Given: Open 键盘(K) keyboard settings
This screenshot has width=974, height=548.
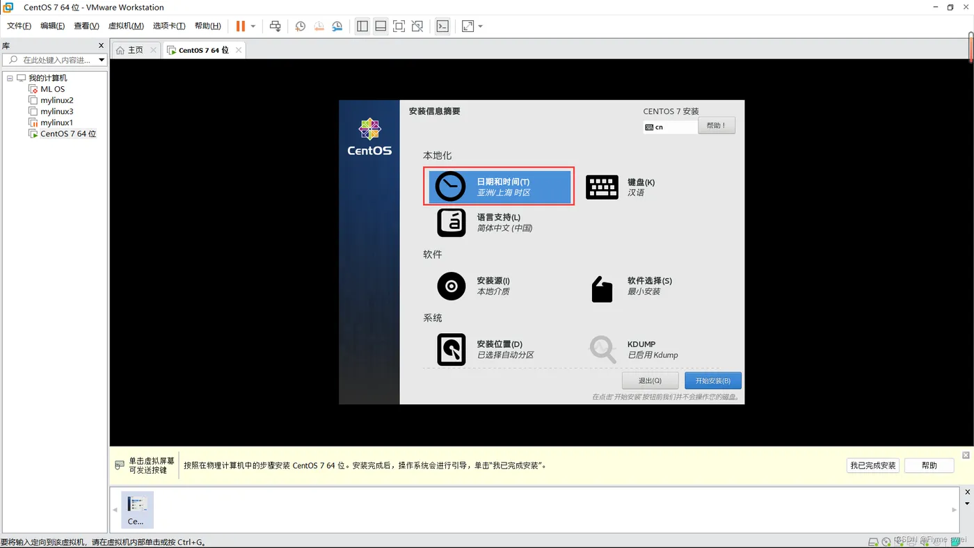Looking at the screenshot, I should 621,187.
